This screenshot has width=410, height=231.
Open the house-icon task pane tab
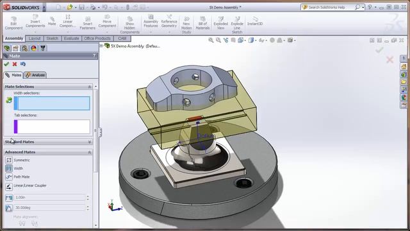point(404,67)
